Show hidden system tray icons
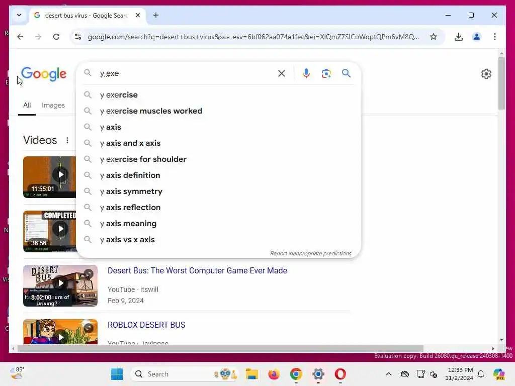The width and height of the screenshot is (515, 386). point(389,374)
